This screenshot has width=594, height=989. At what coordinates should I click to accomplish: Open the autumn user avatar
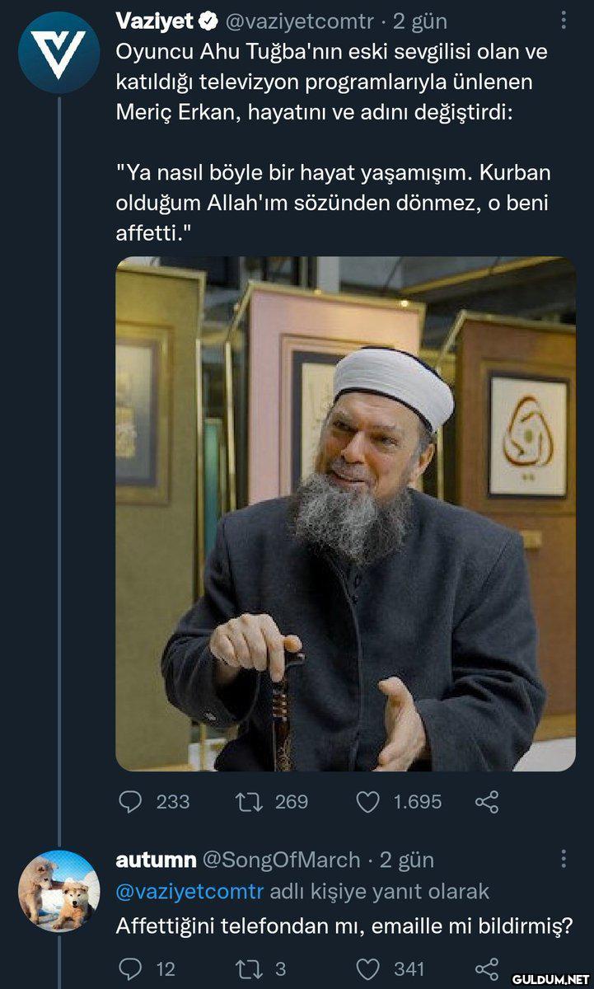58,891
